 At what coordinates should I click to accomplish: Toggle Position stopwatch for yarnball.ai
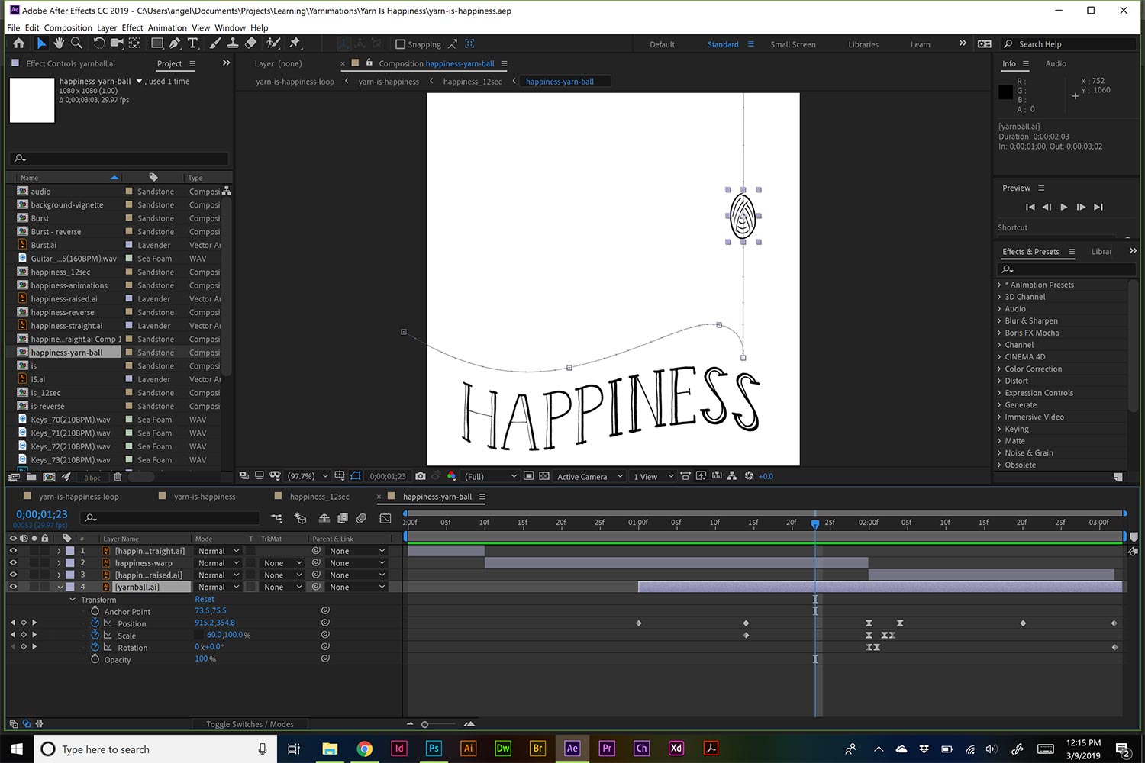click(95, 623)
